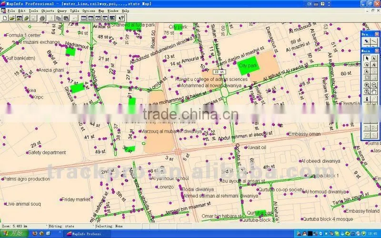The height and width of the screenshot is (238, 381).
Task: Pick the Symbol pushpin tool in Drawing palette
Action: [366, 41]
